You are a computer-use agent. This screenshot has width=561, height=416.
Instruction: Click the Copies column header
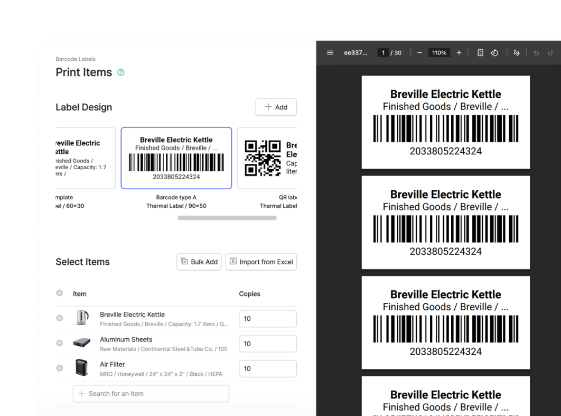(x=250, y=293)
